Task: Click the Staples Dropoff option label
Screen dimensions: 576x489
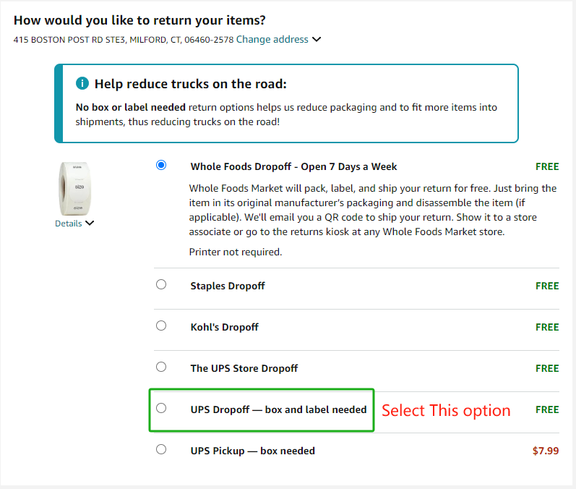Action: click(228, 286)
